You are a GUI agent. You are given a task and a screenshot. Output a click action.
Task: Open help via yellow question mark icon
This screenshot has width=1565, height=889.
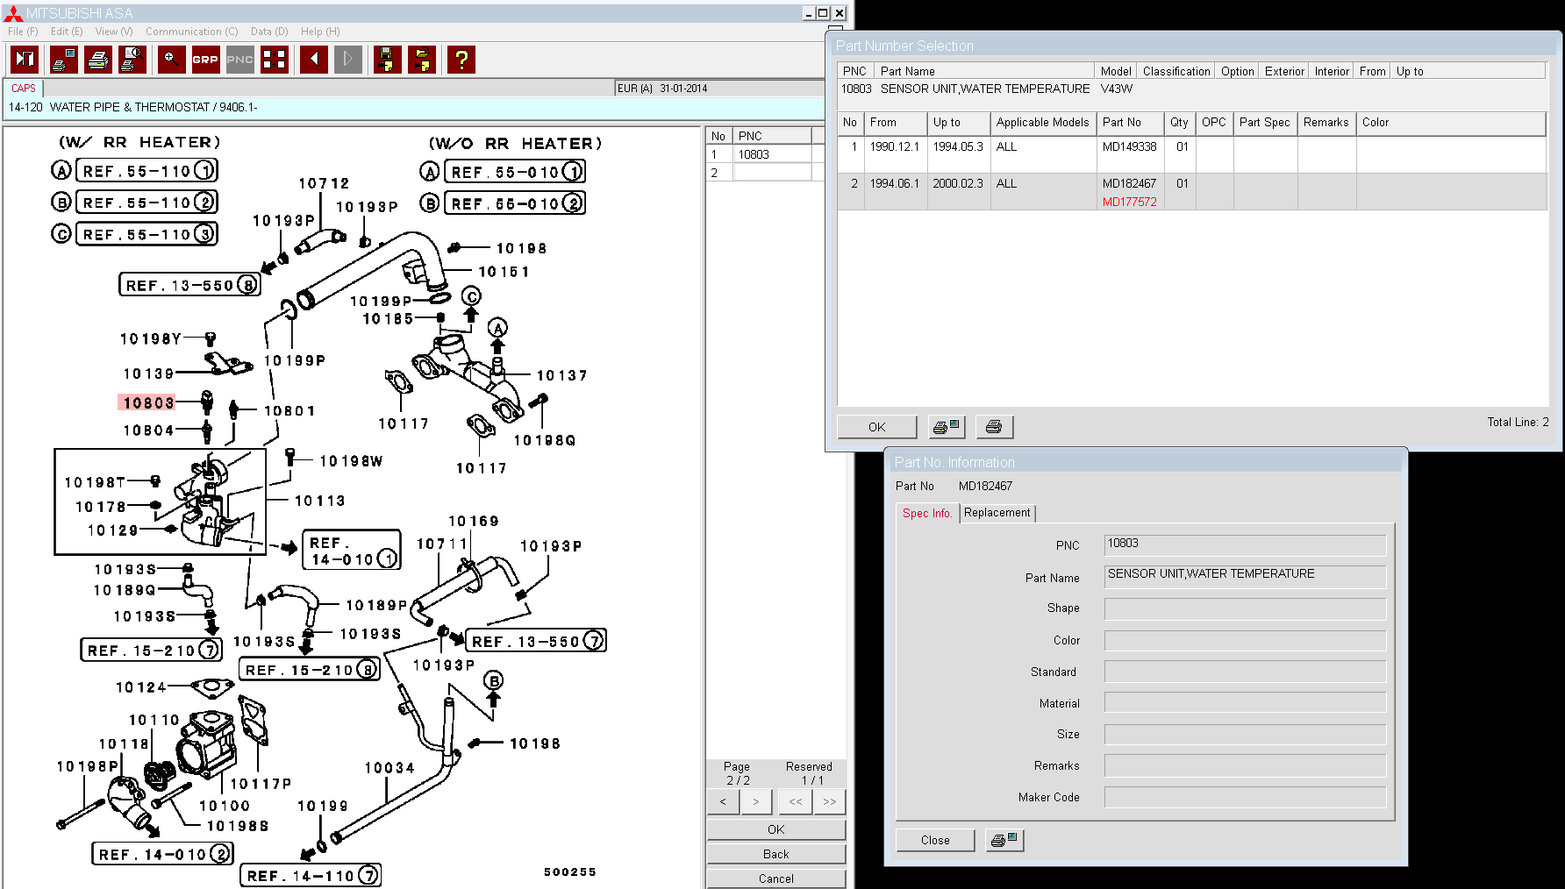tap(461, 60)
